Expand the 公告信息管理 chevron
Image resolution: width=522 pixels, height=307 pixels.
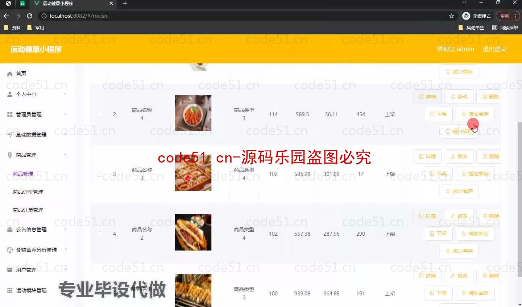point(65,229)
